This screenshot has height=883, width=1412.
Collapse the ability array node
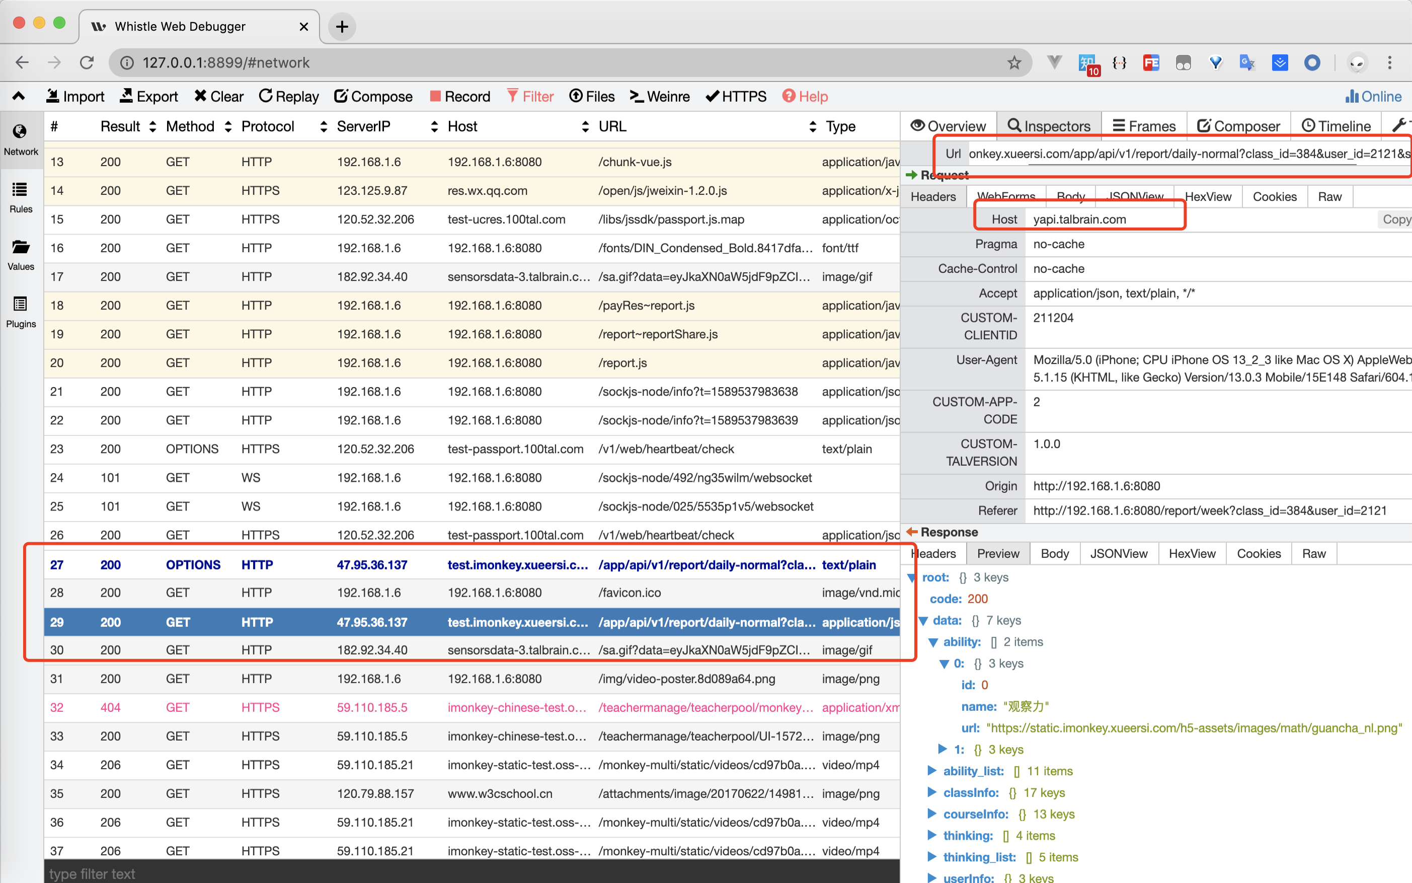[x=933, y=642]
